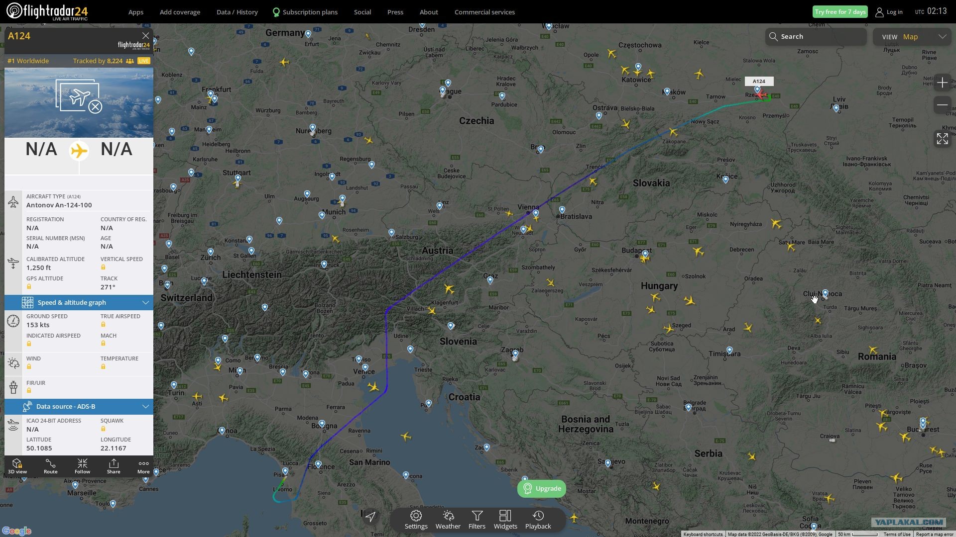Open the About menu
Screen dimensions: 956x537
(x=429, y=12)
